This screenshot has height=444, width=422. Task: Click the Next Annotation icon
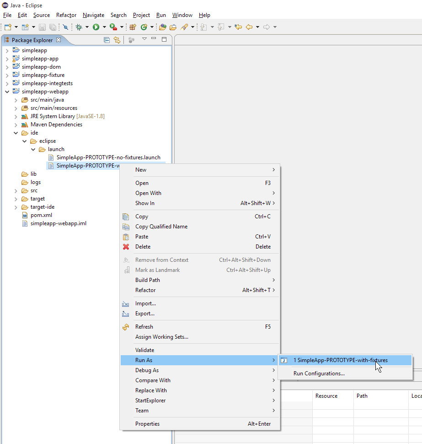pos(203,27)
